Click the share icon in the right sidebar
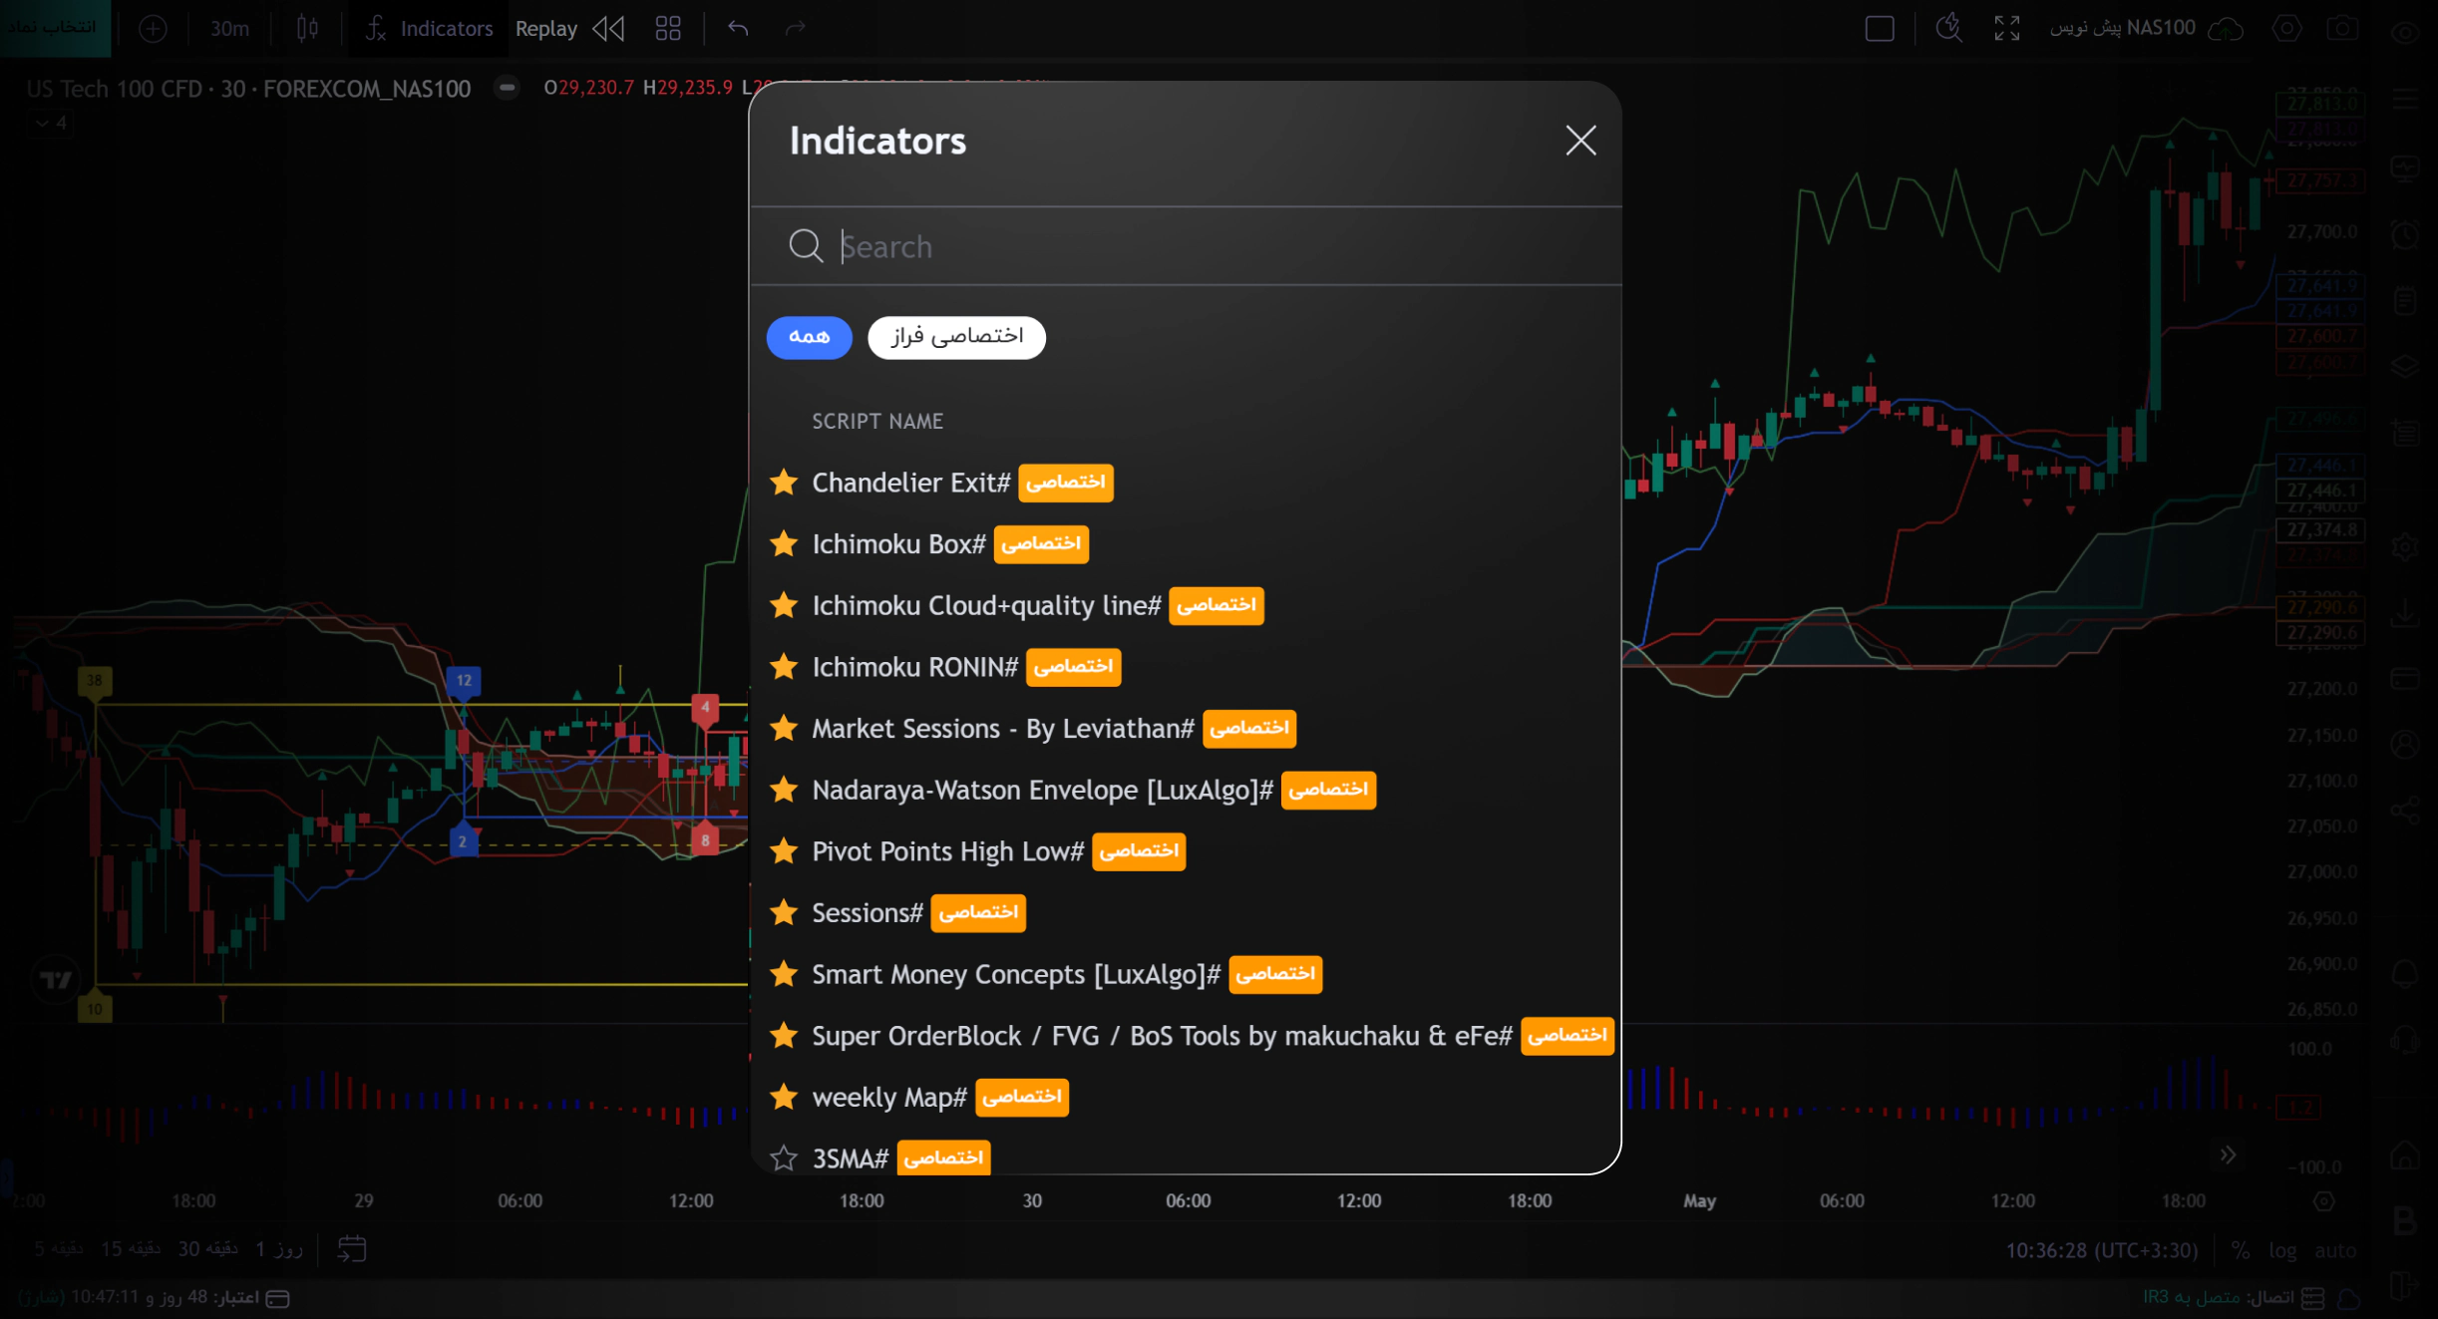Image resolution: width=2438 pixels, height=1319 pixels. pos(2405,810)
